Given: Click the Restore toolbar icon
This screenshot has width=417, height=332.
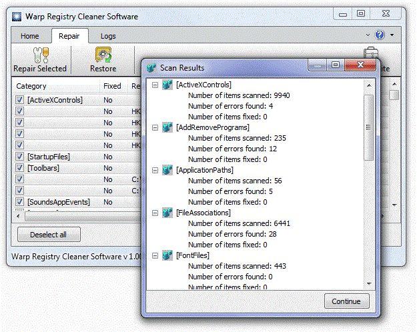Looking at the screenshot, I should click(x=103, y=55).
